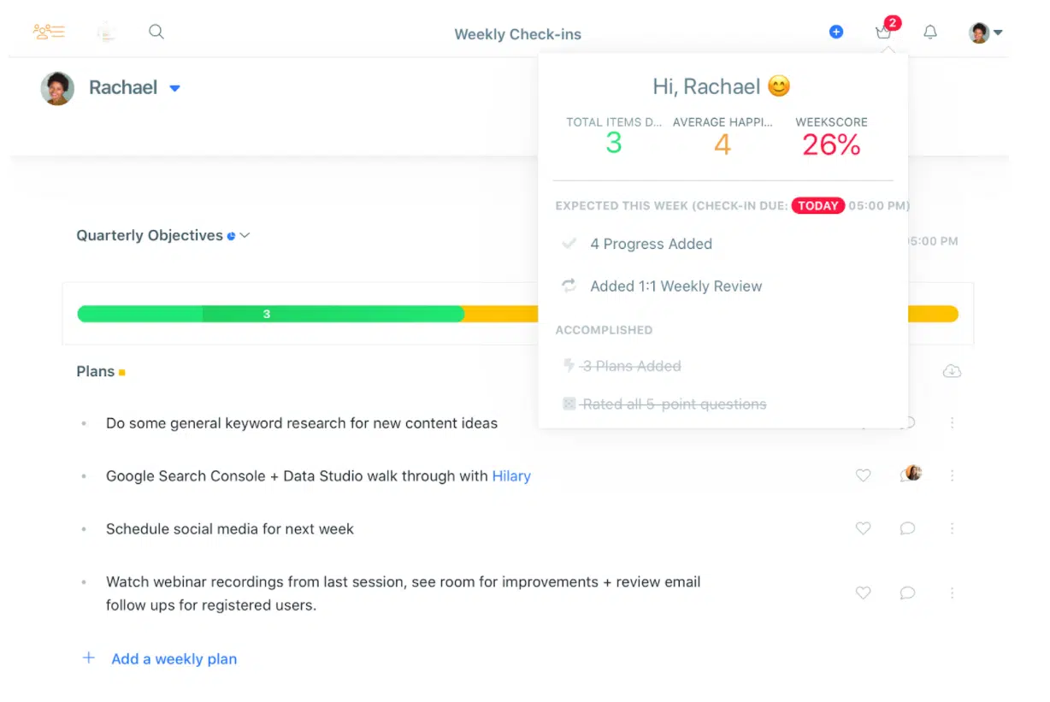Open the top-right user avatar menu

click(985, 32)
